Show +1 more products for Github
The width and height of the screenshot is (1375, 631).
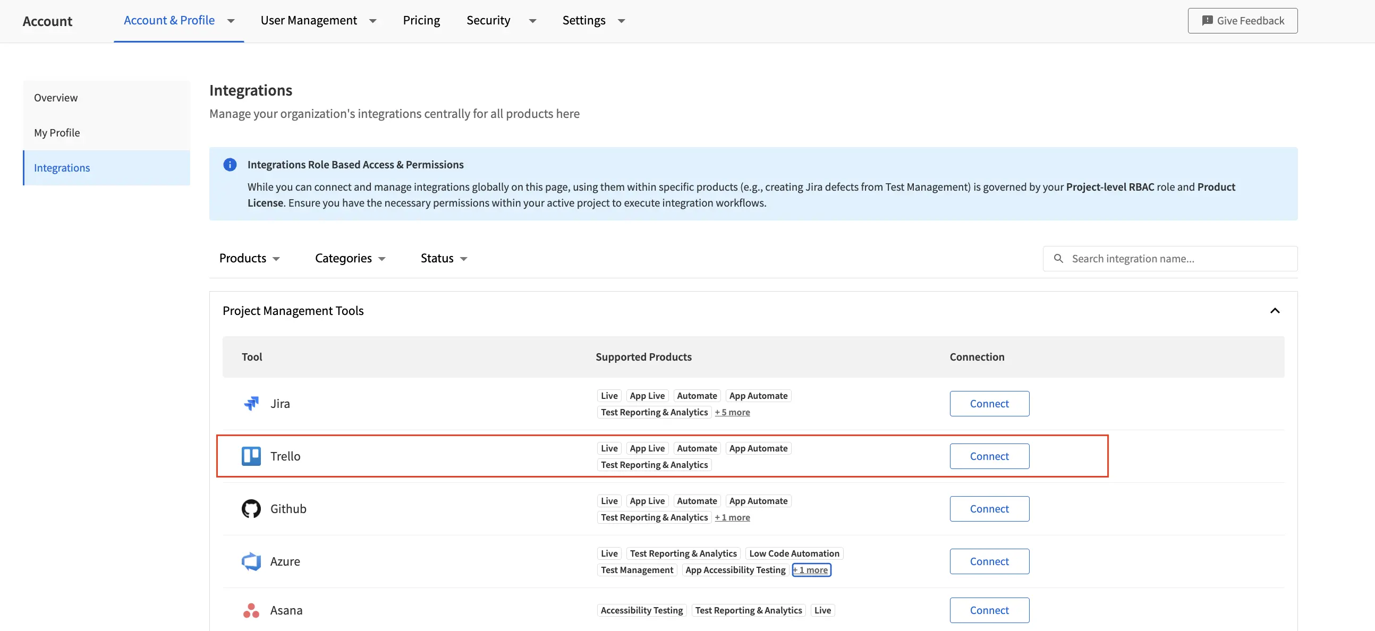click(x=732, y=517)
